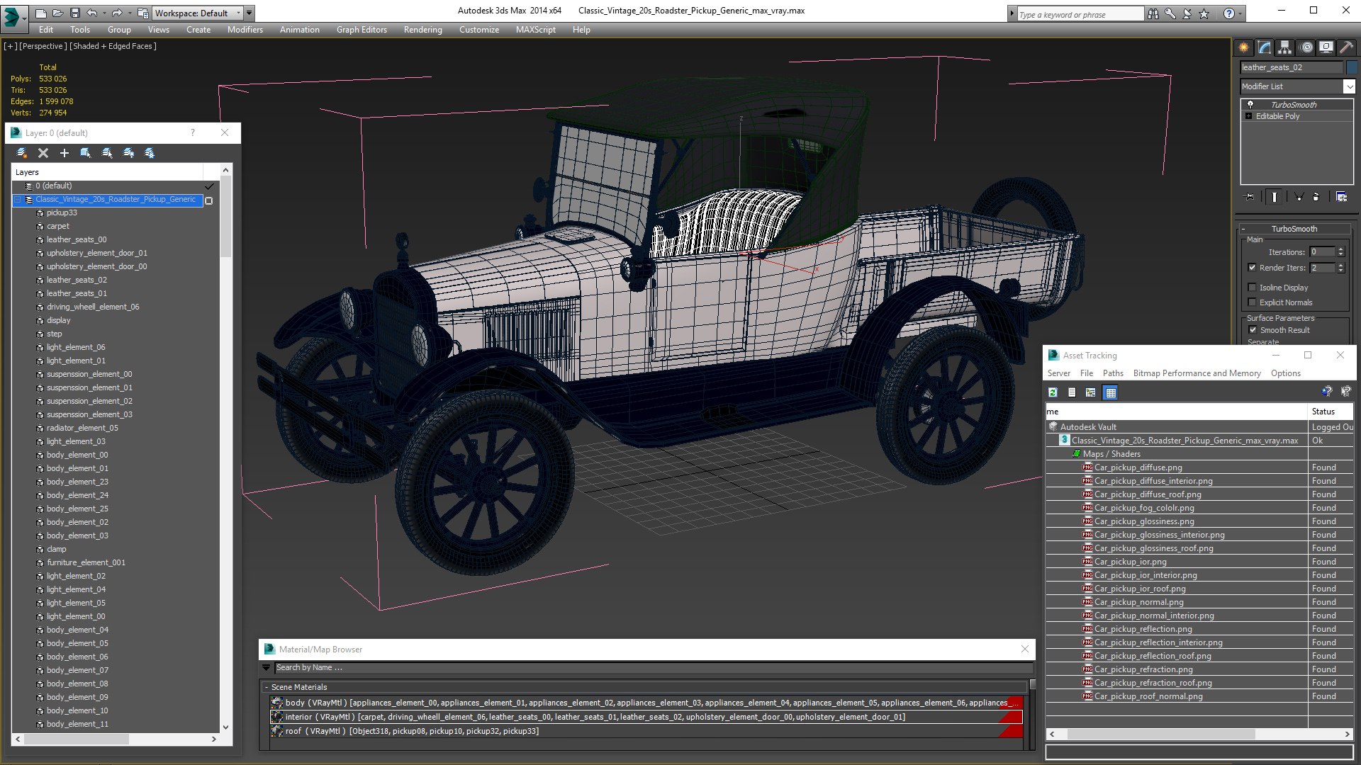Click Delete layer X icon
The image size is (1361, 765).
tap(43, 153)
